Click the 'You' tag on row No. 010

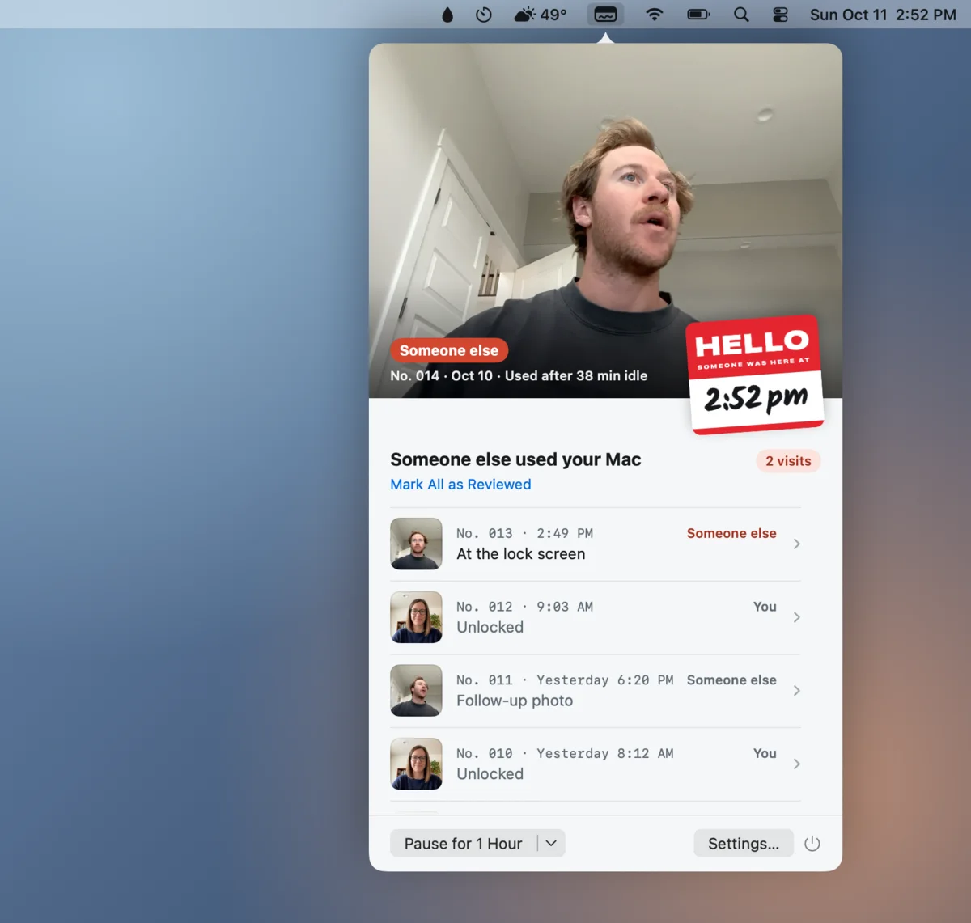click(x=765, y=753)
